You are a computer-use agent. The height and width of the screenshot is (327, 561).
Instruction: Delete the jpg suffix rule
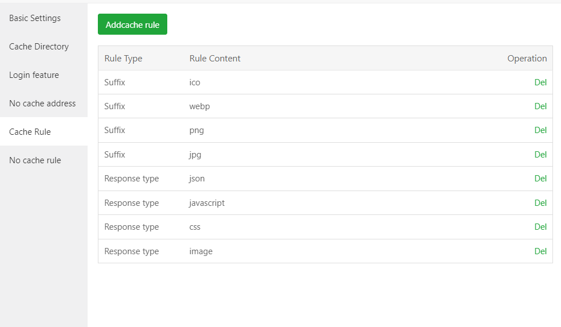pyautogui.click(x=540, y=155)
